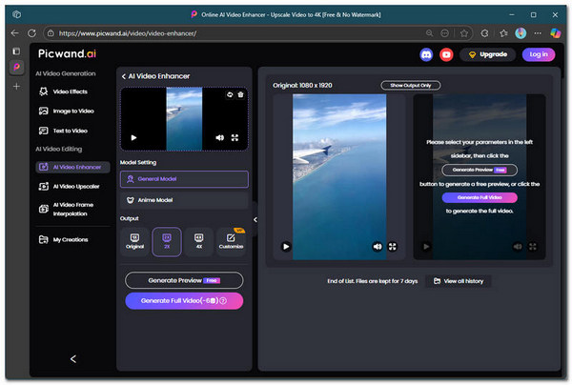Play the original video preview
This screenshot has width=572, height=385.
coord(285,246)
